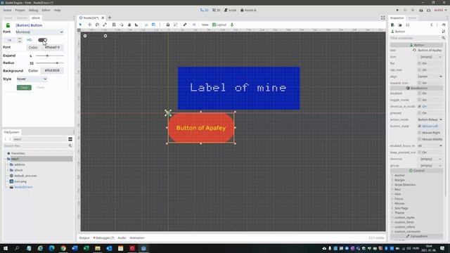Click the create new resource icon in Inspector
The height and width of the screenshot is (253, 450).
coord(392,25)
